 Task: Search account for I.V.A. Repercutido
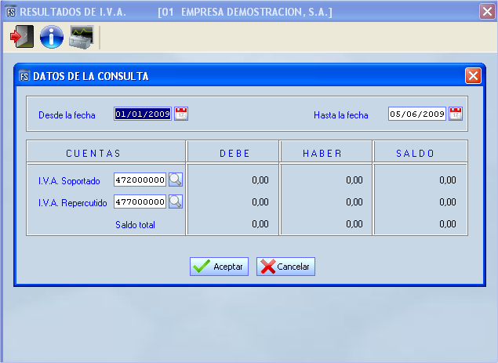pos(176,201)
